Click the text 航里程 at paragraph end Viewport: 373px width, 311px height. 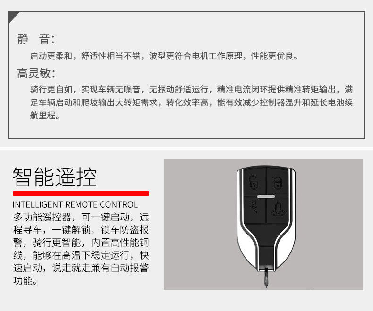click(45, 116)
